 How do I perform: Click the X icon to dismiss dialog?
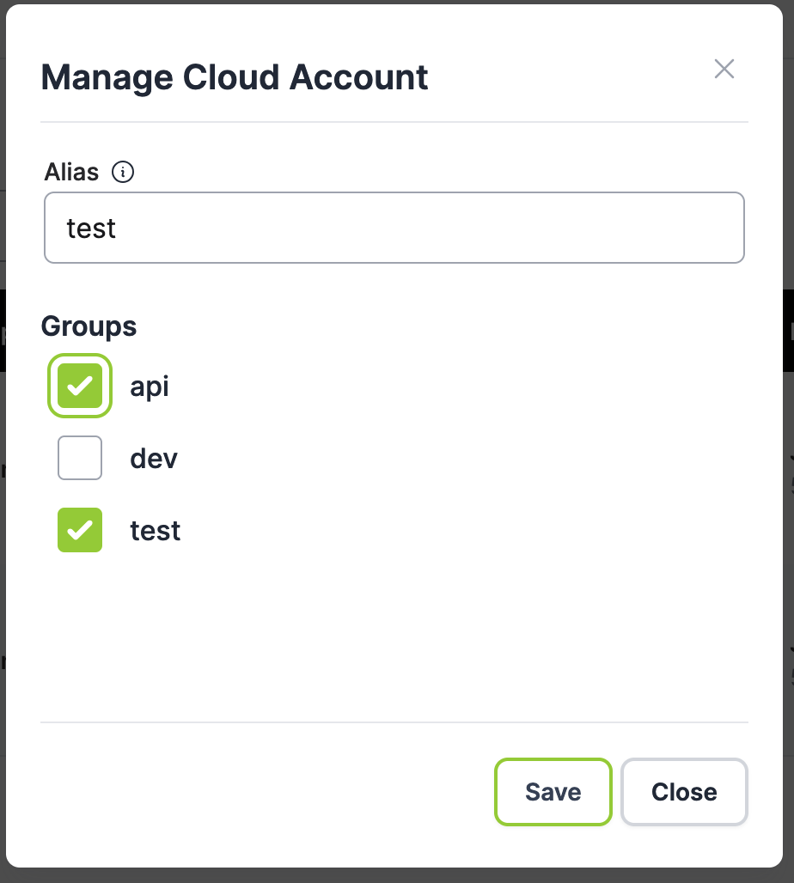coord(724,70)
